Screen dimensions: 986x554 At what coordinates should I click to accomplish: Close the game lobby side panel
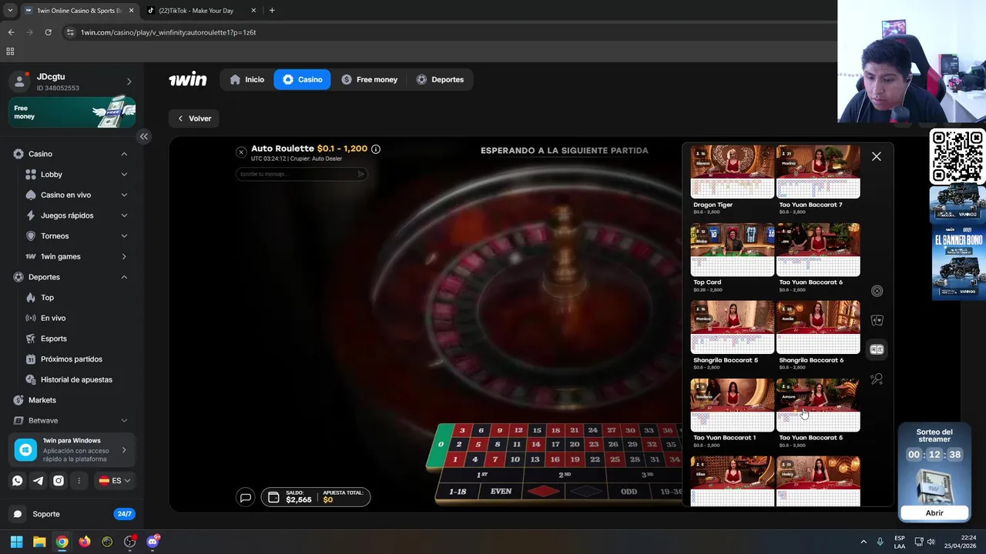tap(876, 156)
